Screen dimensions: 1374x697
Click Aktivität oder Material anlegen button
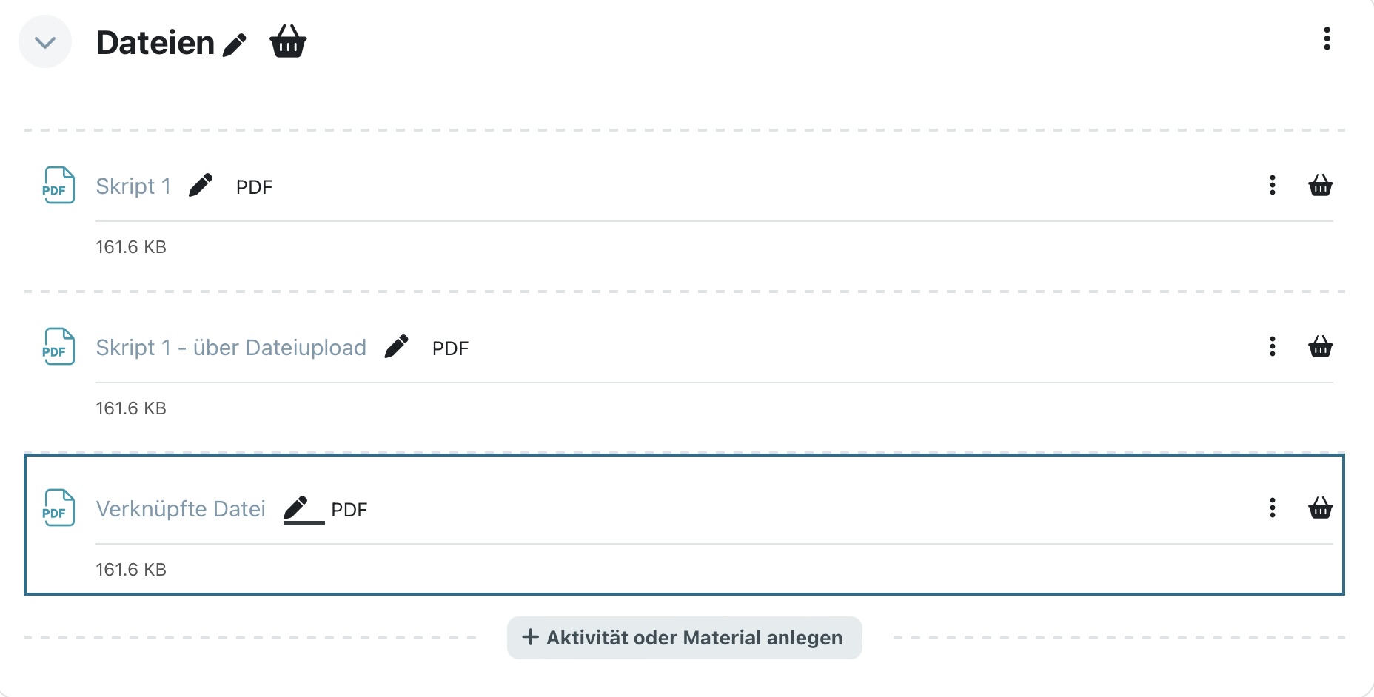(x=685, y=638)
